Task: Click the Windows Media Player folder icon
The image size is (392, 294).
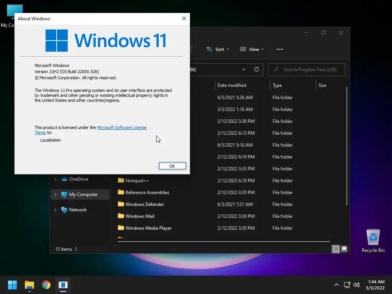Action: [121, 228]
